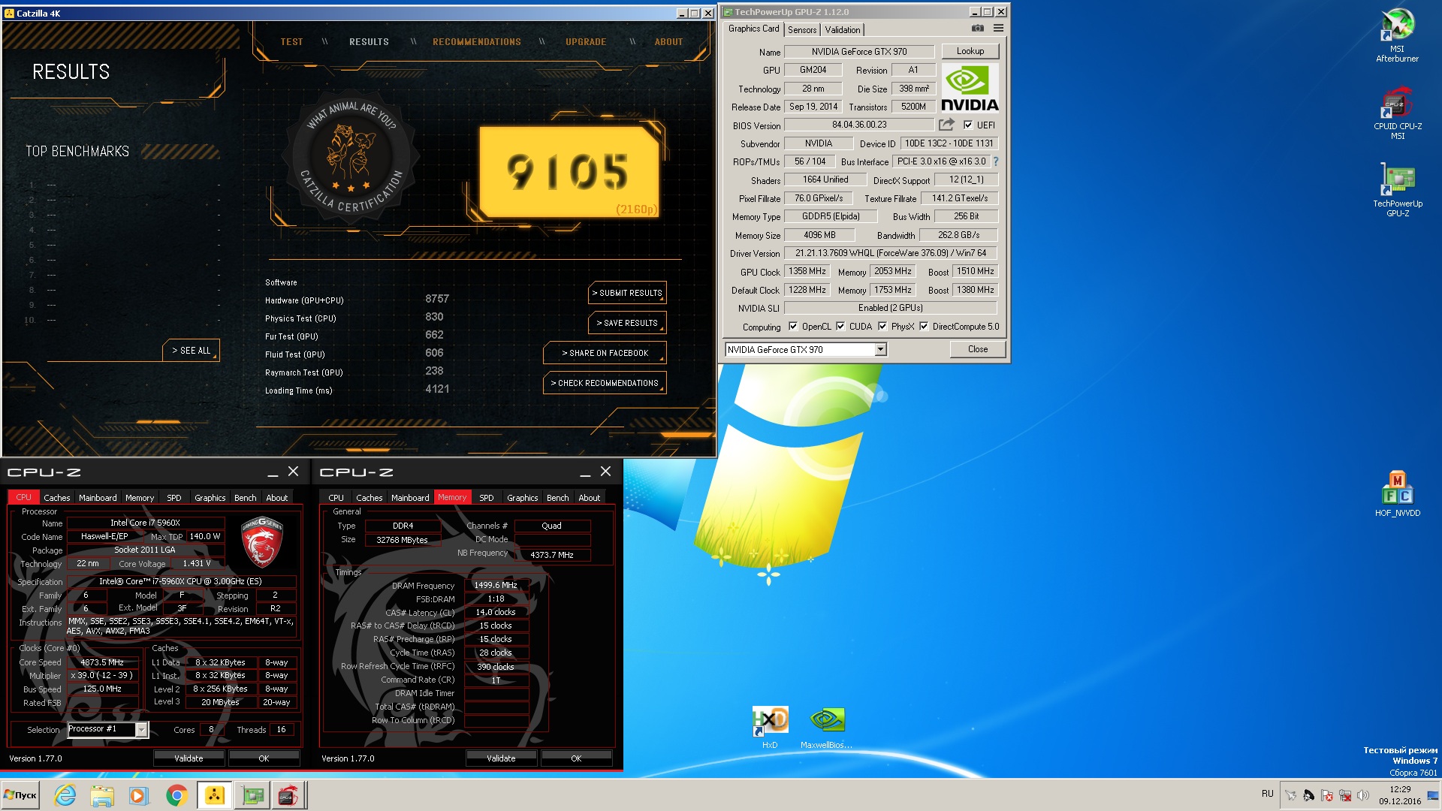
Task: Launch Google Chrome from the taskbar
Action: click(x=176, y=795)
